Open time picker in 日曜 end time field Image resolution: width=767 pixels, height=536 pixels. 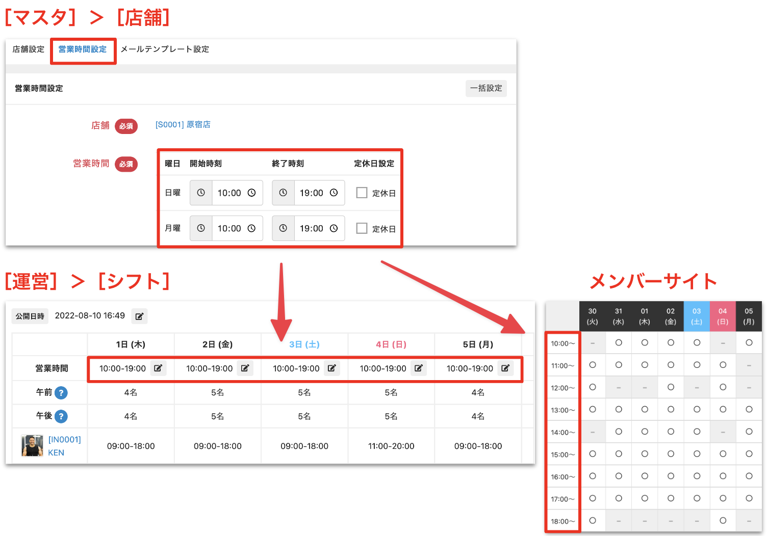coord(334,193)
